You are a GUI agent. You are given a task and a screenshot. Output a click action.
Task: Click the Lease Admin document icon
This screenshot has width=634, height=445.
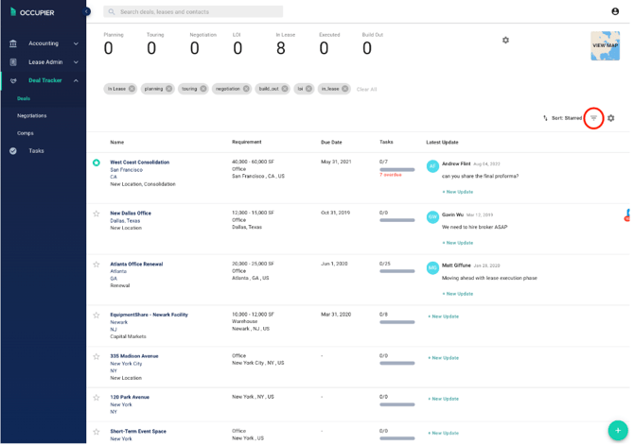(x=13, y=62)
